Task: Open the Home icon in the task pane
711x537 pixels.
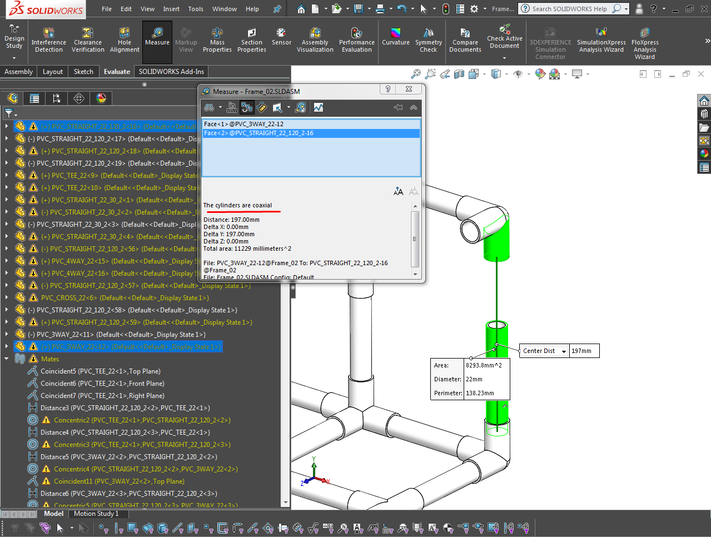Action: point(704,101)
